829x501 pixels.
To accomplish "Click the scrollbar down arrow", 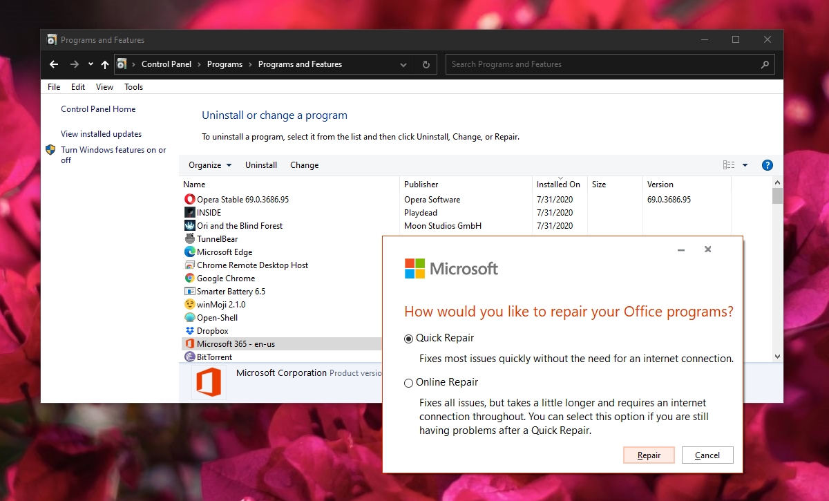I will pos(778,357).
